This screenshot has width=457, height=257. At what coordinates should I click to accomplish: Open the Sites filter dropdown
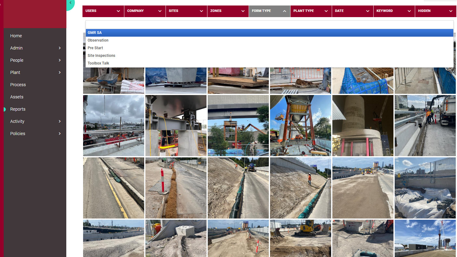coord(186,11)
